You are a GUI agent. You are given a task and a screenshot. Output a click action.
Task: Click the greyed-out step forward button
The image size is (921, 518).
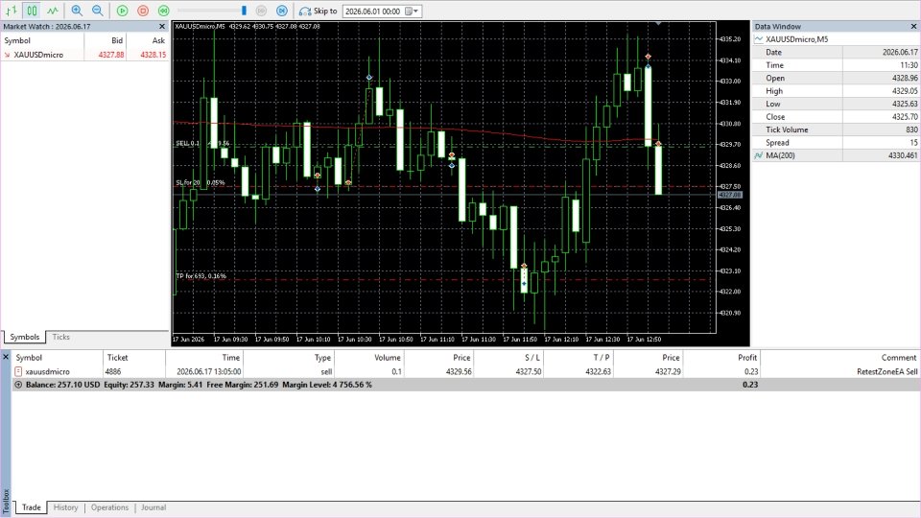point(261,11)
